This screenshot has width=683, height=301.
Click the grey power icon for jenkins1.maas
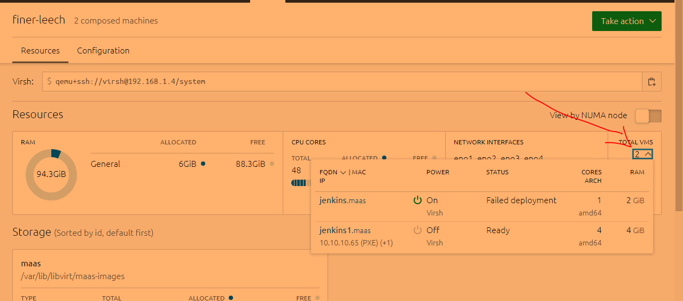point(418,230)
